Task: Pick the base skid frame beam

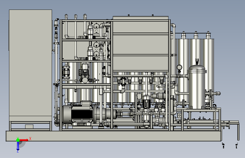Action: click(114, 136)
